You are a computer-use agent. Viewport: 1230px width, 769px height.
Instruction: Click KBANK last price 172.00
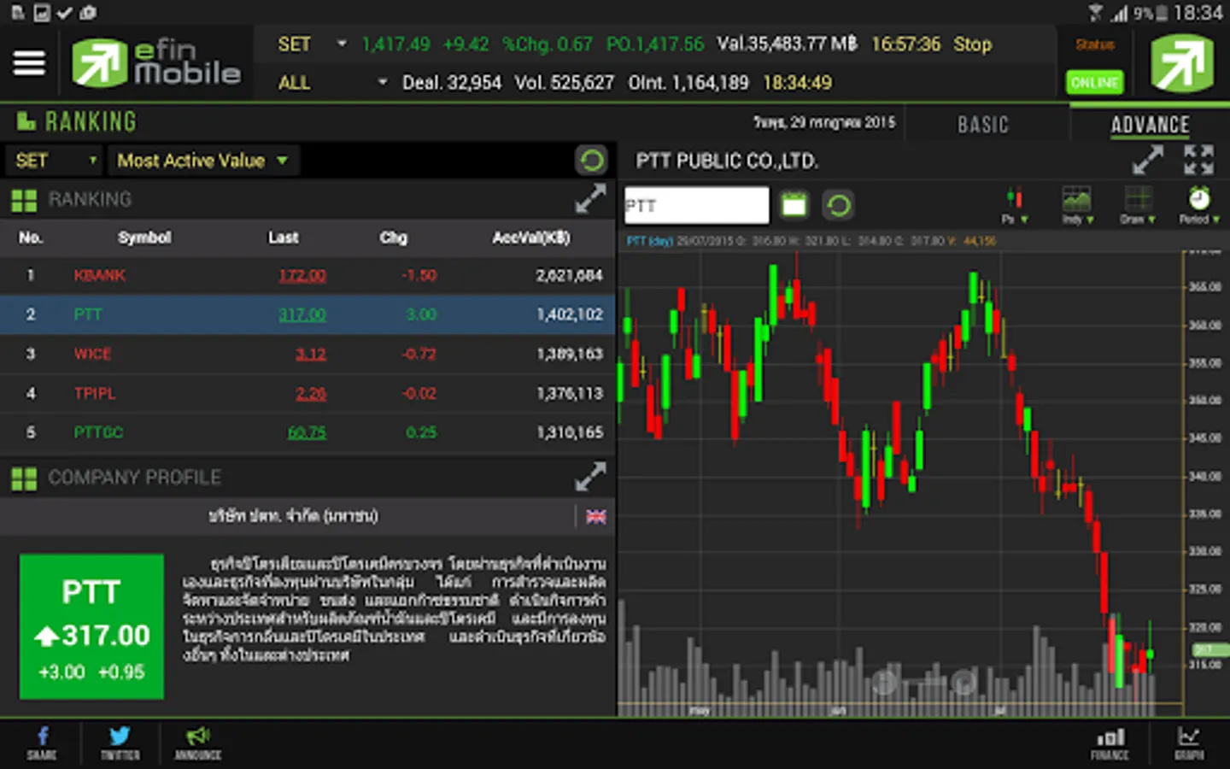[x=302, y=275]
